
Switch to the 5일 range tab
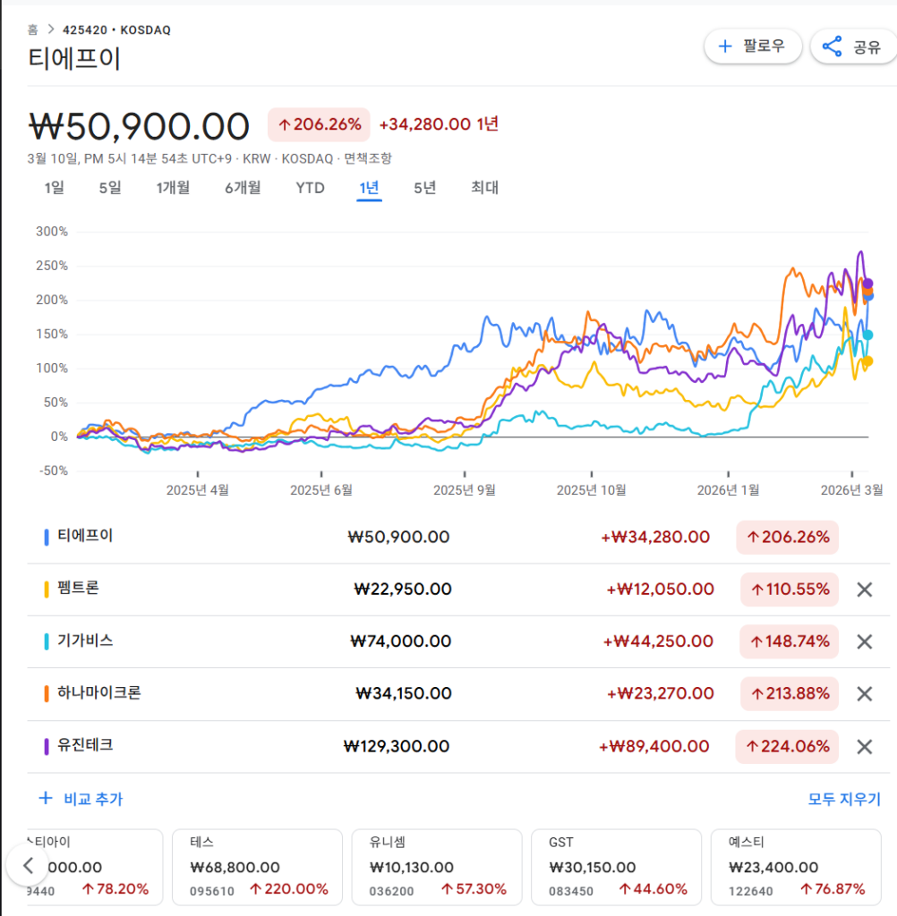tap(109, 188)
